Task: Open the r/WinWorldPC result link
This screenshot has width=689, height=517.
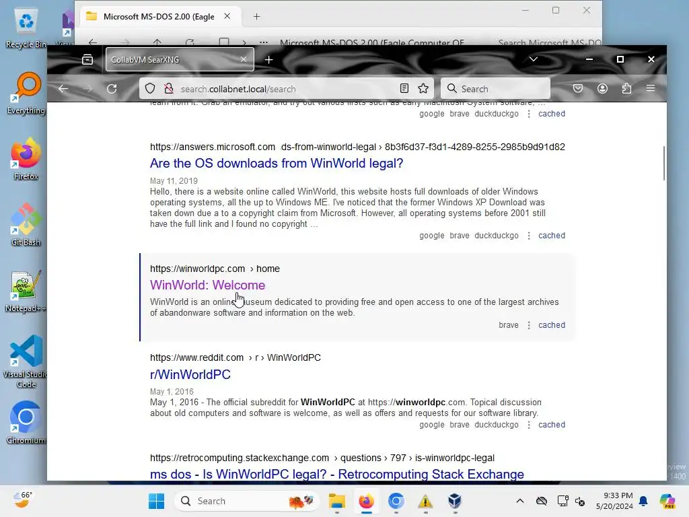Action: (x=190, y=374)
